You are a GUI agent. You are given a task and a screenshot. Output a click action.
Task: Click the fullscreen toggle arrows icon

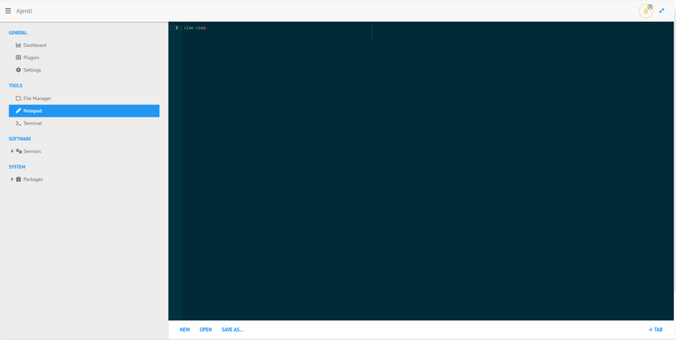pos(662,11)
